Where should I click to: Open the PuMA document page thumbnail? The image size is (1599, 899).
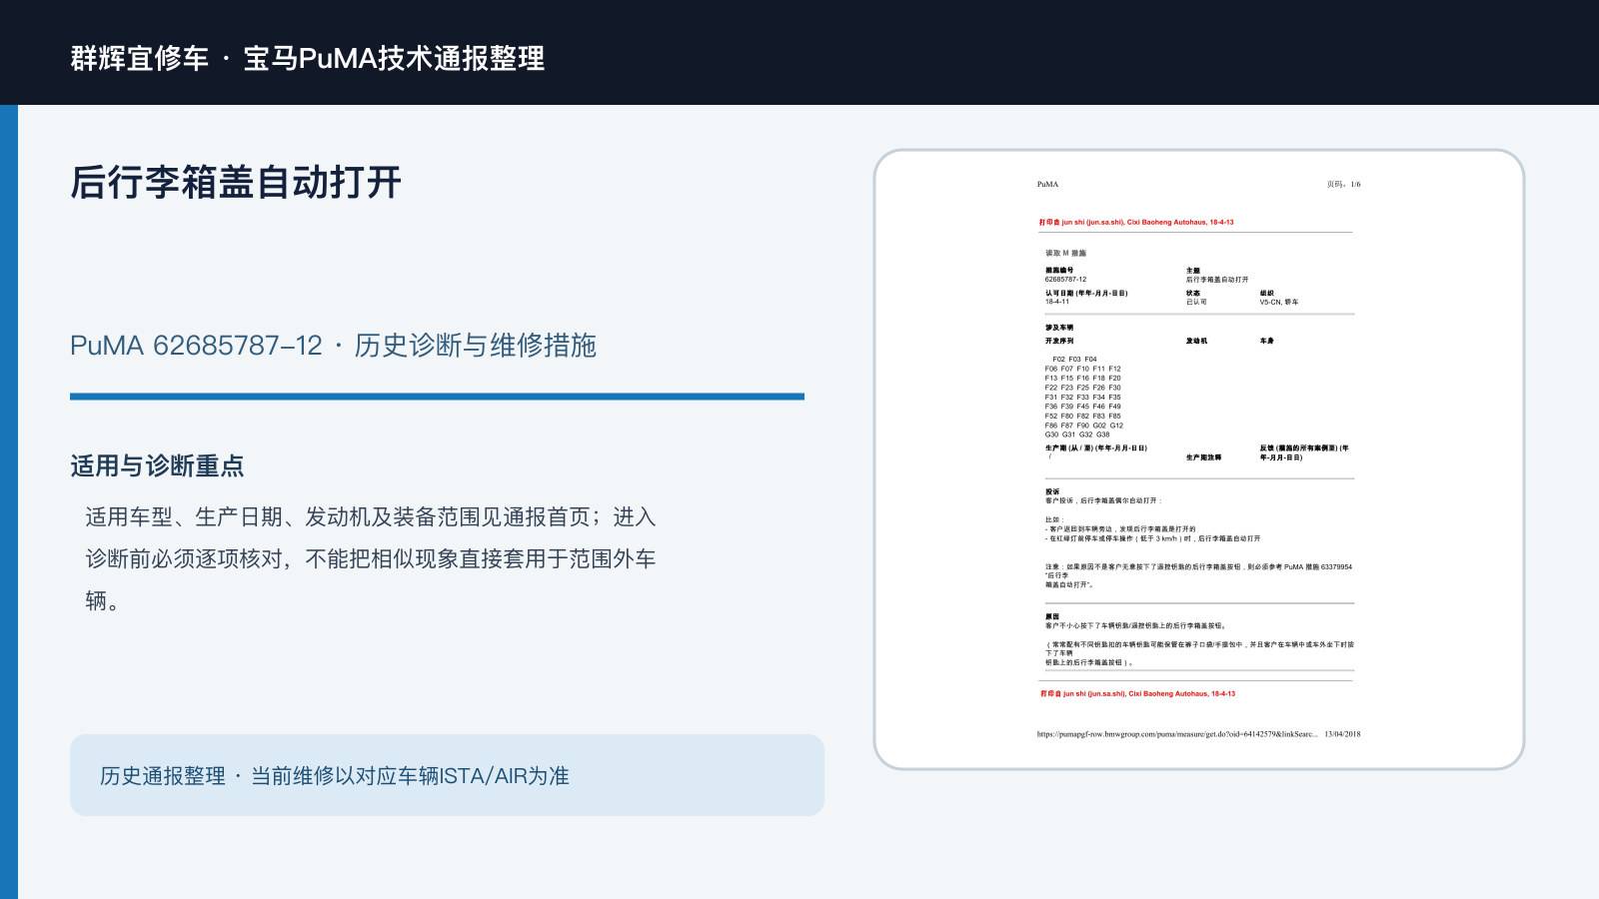point(1199,459)
